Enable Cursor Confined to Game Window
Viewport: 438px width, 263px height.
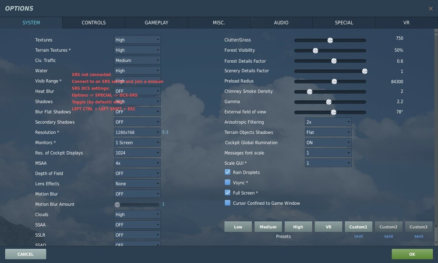(x=227, y=203)
